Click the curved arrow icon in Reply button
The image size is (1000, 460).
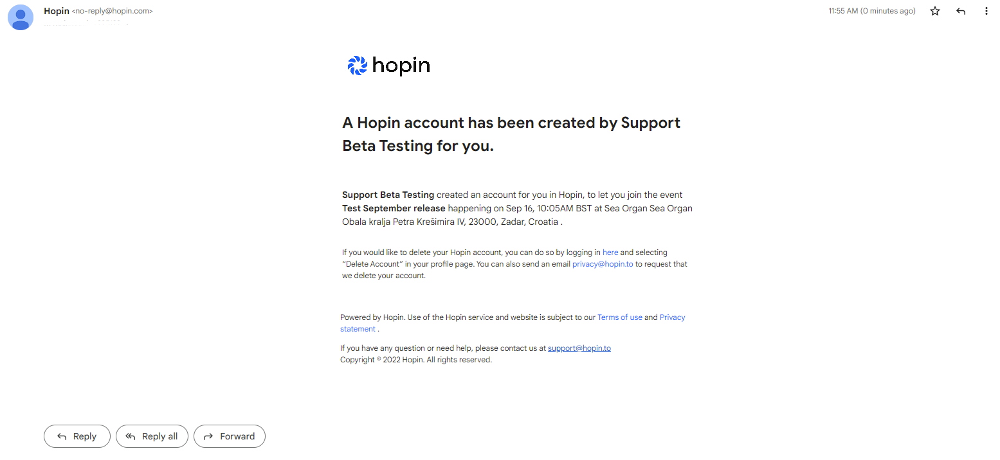62,436
